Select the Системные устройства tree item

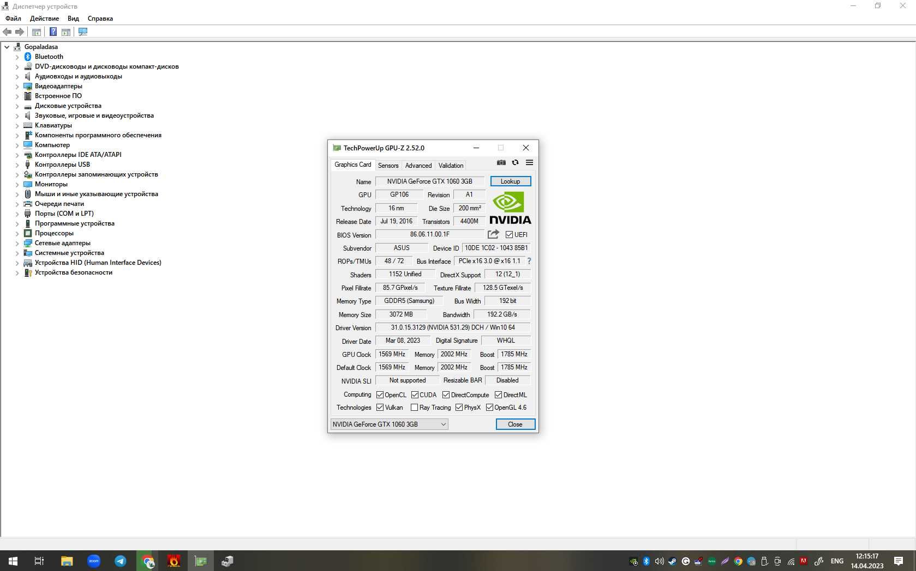coord(69,253)
